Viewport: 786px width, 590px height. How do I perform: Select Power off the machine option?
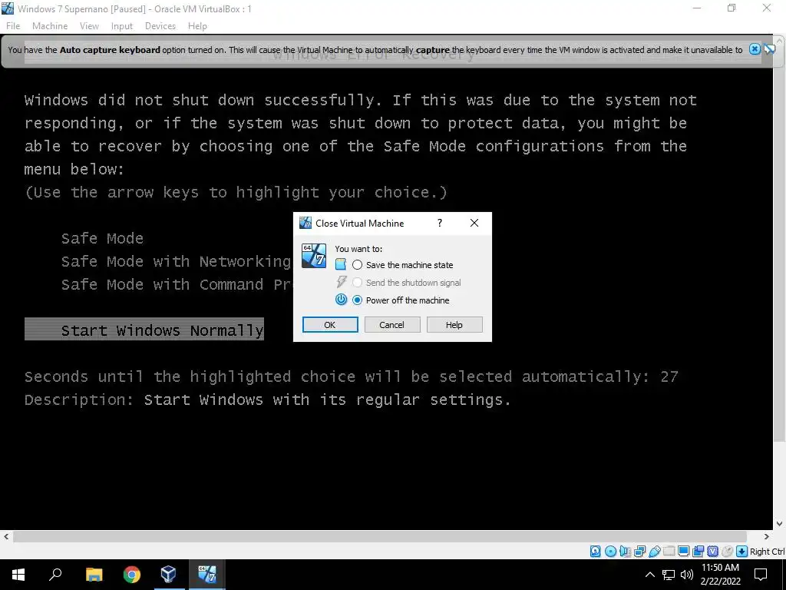click(401, 300)
